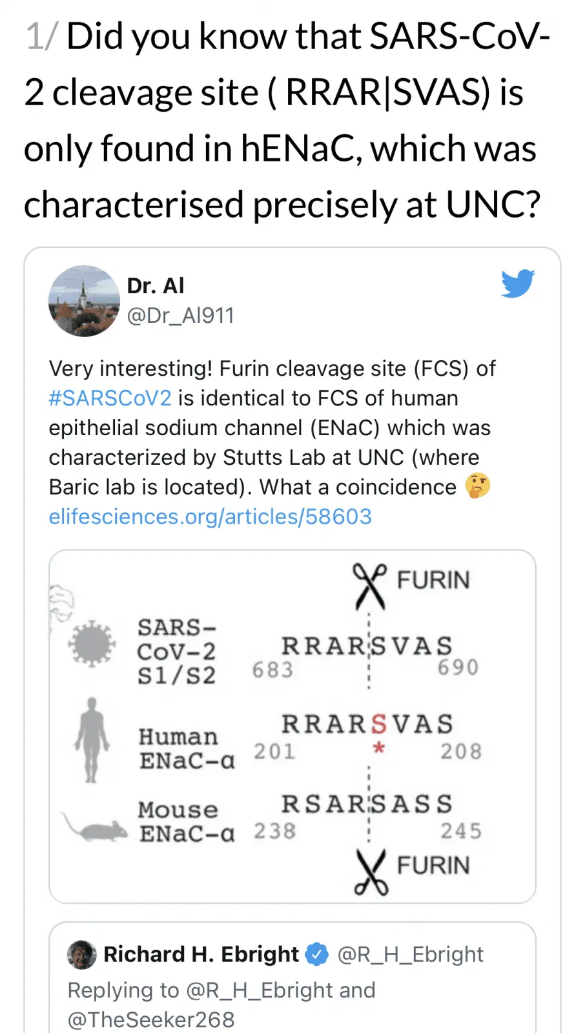Click the blue verified badge

[316, 954]
